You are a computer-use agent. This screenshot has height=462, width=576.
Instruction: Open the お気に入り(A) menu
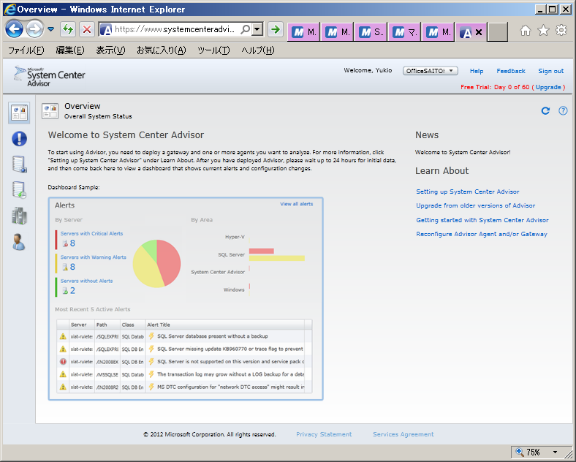[x=161, y=50]
